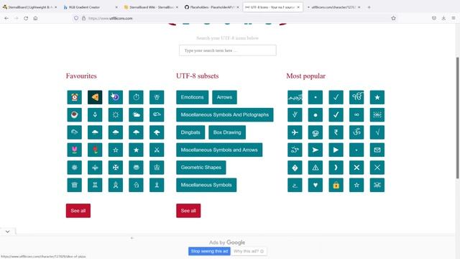The height and width of the screenshot is (259, 460).
Task: Choose the Om symbol icon
Action: tap(356, 132)
